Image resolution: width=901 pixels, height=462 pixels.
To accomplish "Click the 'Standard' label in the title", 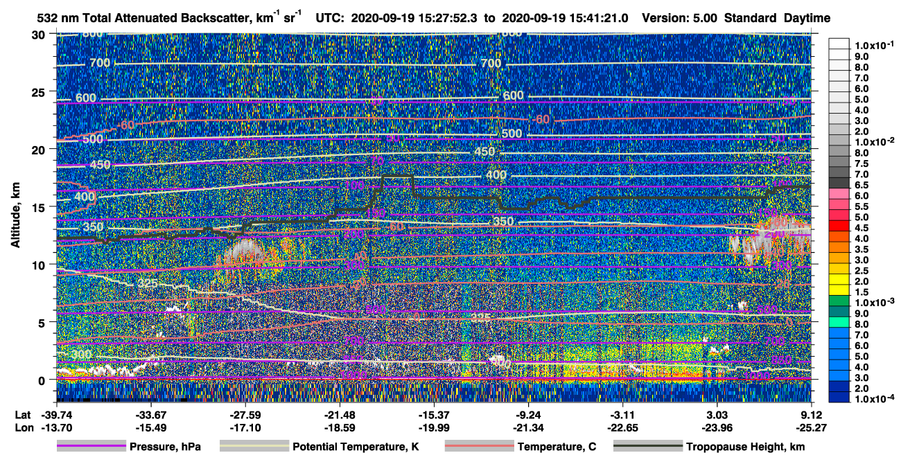I will (x=751, y=18).
